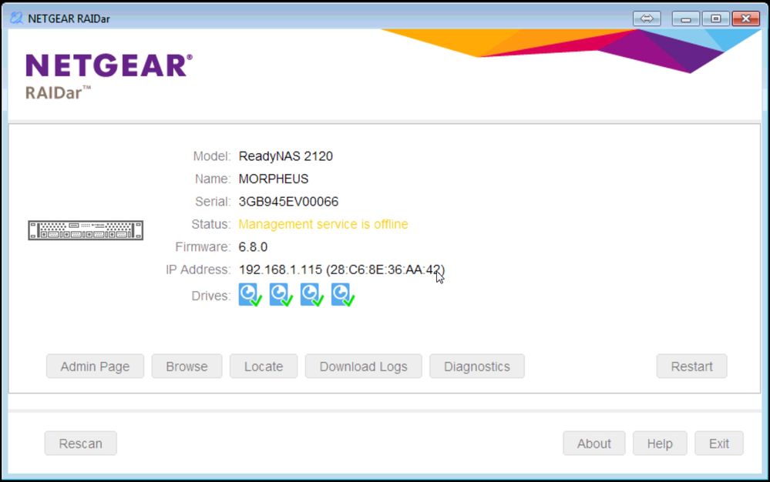Open RAIDar Help

pos(660,444)
